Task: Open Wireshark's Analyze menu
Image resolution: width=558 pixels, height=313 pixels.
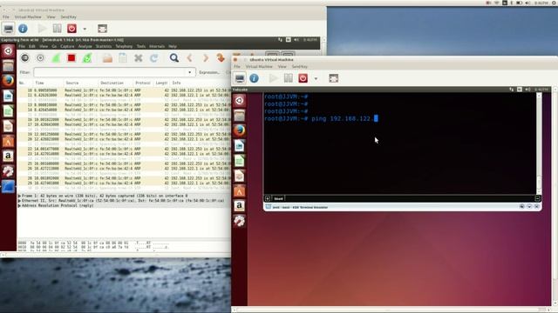Action: pyautogui.click(x=85, y=46)
